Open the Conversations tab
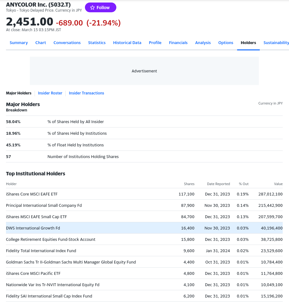 pyautogui.click(x=67, y=43)
